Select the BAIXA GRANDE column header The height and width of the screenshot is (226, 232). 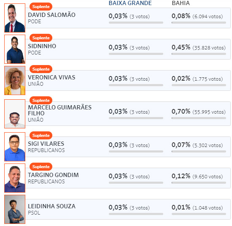[x=130, y=3]
